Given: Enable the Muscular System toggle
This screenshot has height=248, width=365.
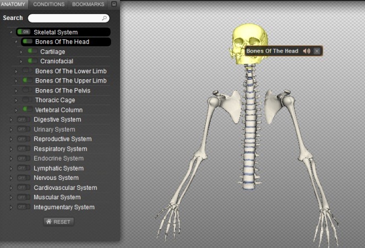Looking at the screenshot, I should click(x=24, y=197).
